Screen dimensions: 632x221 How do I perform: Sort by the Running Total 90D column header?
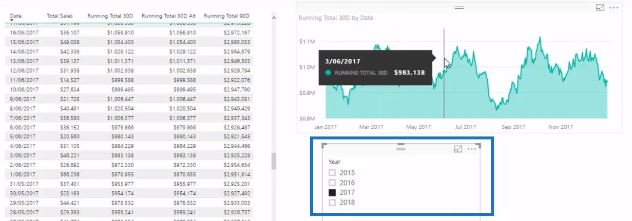pyautogui.click(x=227, y=16)
